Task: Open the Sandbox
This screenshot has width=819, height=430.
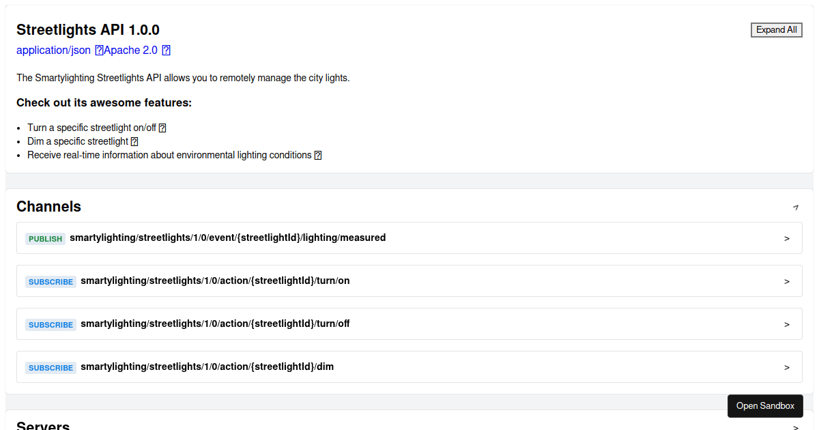Action: click(x=765, y=405)
